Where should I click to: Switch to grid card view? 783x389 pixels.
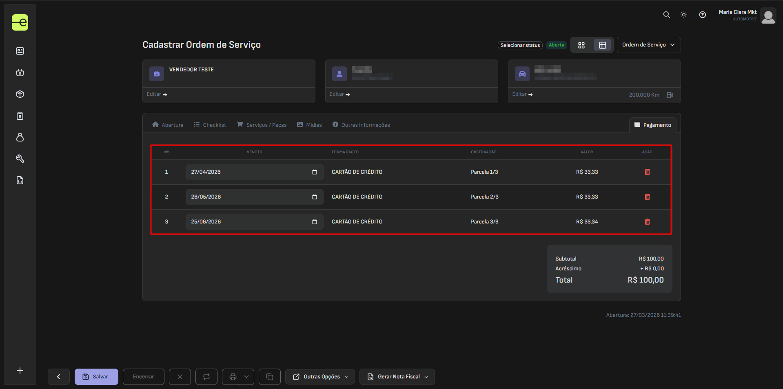(581, 45)
